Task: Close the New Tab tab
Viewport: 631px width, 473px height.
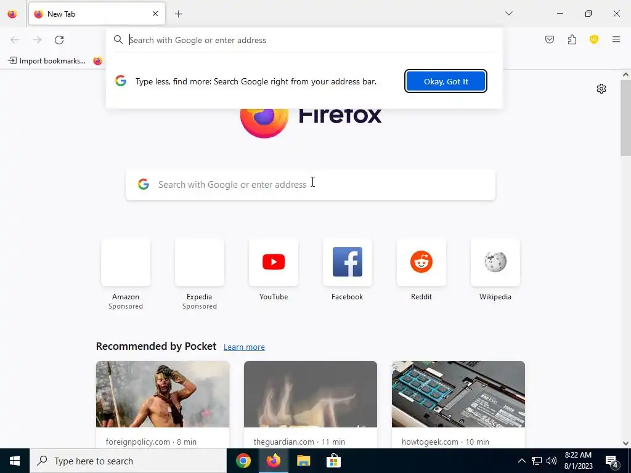Action: pos(155,14)
